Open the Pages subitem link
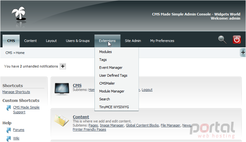 click(93, 125)
